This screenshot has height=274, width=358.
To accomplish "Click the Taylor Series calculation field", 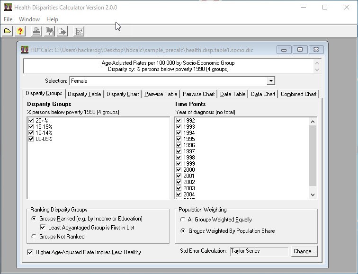I will [259, 251].
